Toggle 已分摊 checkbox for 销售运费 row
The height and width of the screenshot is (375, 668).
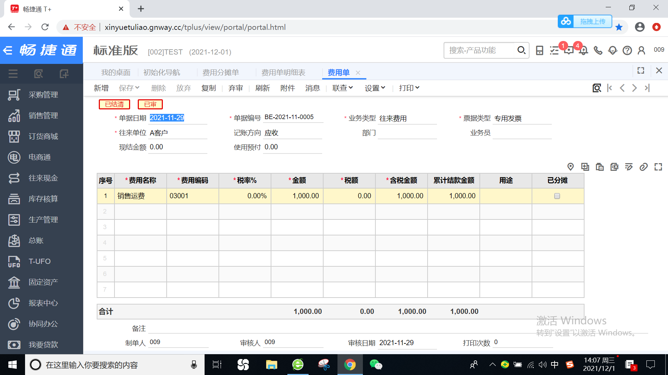coord(557,196)
